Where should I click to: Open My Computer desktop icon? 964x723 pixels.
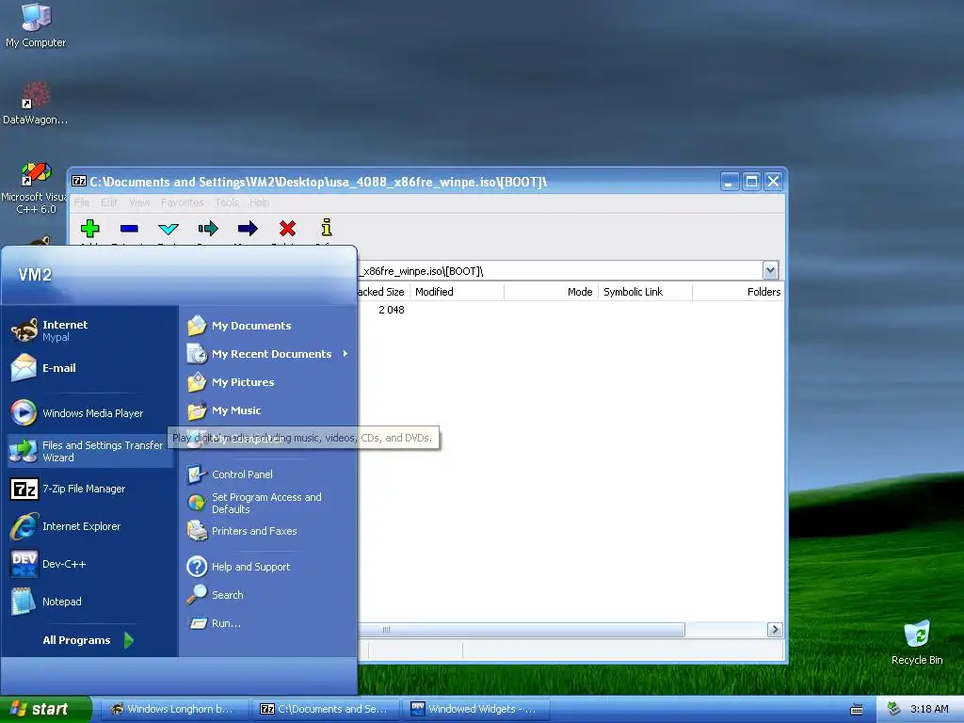36,25
